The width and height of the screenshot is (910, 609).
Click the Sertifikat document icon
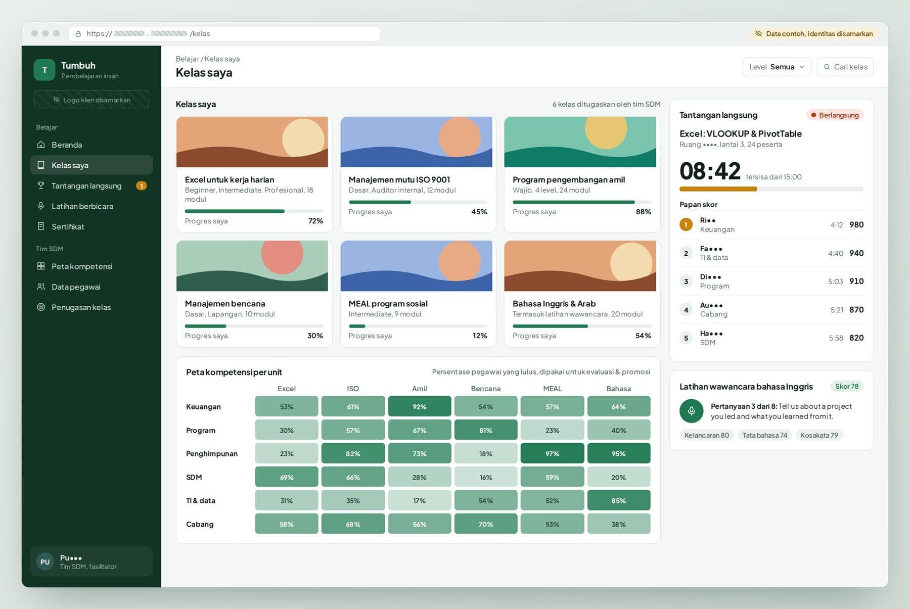click(41, 226)
